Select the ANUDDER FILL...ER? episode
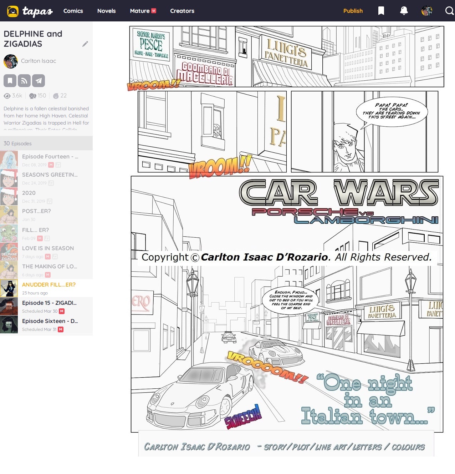The image size is (455, 474). pyautogui.click(x=48, y=284)
